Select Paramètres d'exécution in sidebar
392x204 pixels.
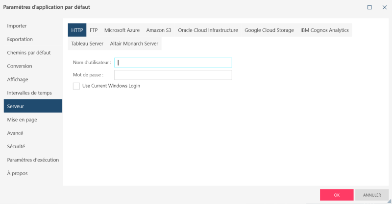(x=33, y=159)
